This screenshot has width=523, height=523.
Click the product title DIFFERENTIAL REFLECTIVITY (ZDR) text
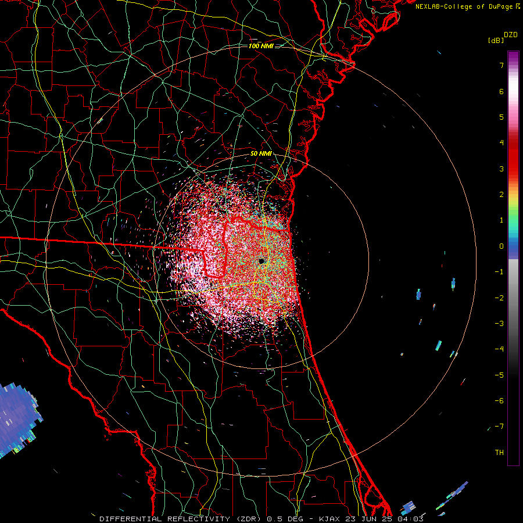[x=181, y=519]
